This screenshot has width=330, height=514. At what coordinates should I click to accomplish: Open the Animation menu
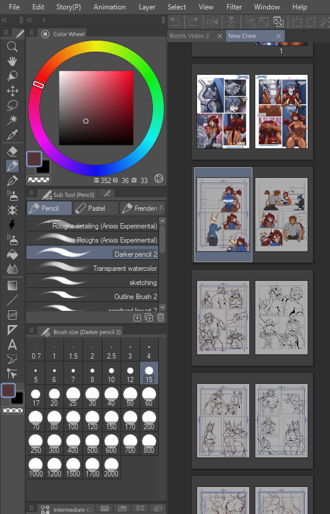point(109,7)
